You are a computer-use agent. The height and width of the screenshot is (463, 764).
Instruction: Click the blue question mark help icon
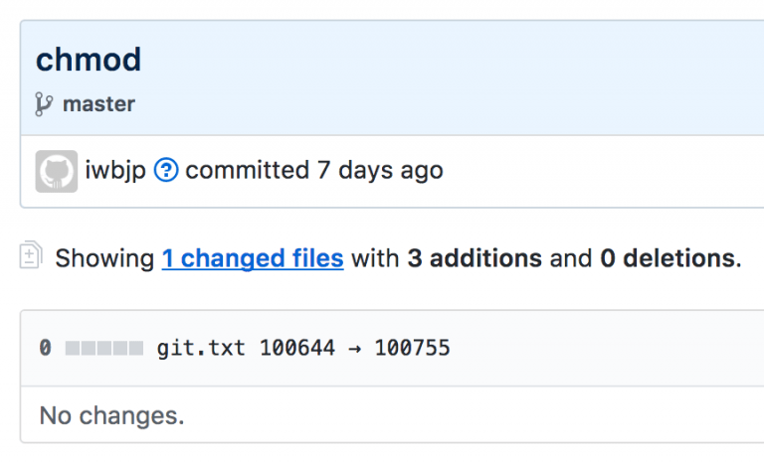pyautogui.click(x=166, y=171)
